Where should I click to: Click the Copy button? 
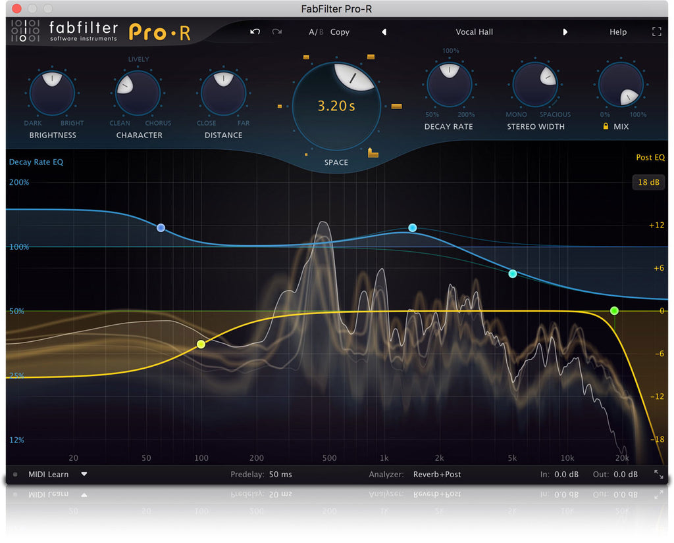click(x=340, y=32)
